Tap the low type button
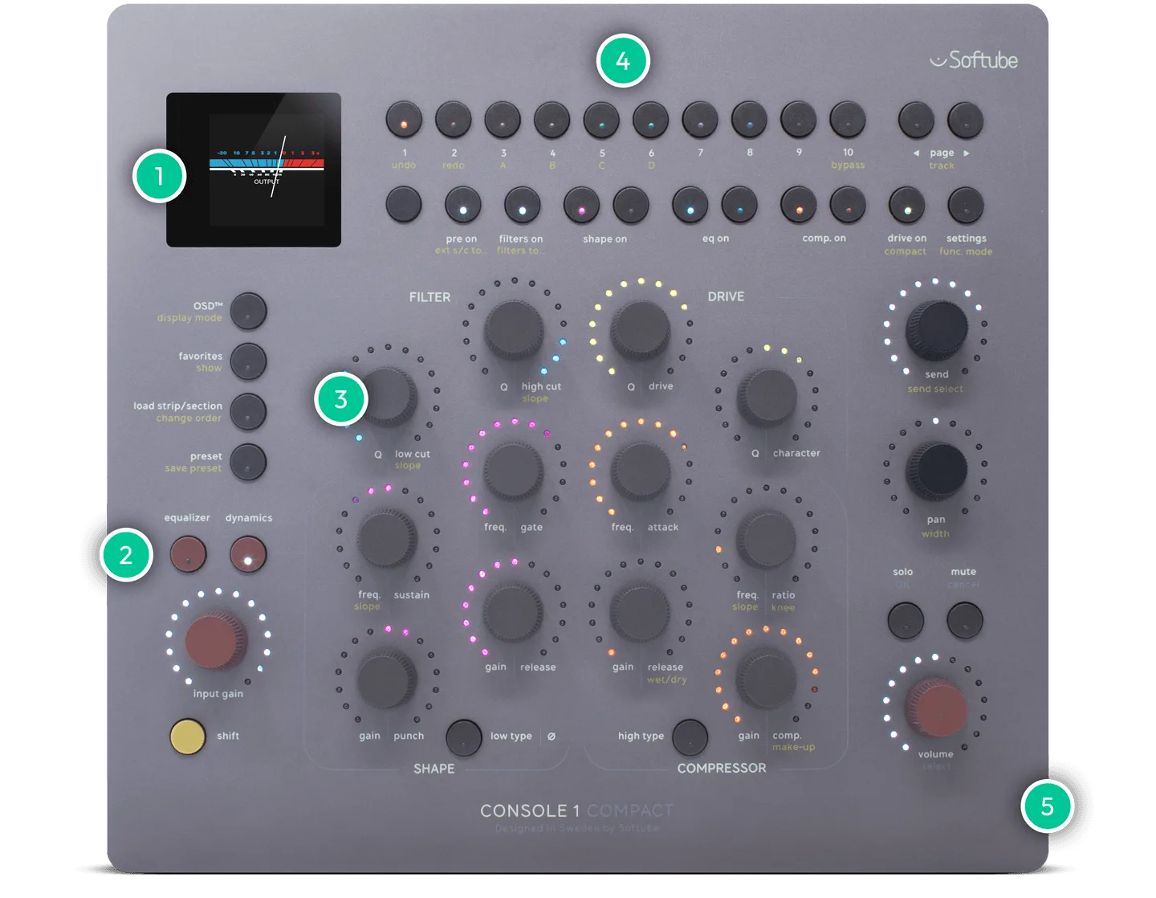Screen dimensions: 1156x898 click(x=463, y=737)
